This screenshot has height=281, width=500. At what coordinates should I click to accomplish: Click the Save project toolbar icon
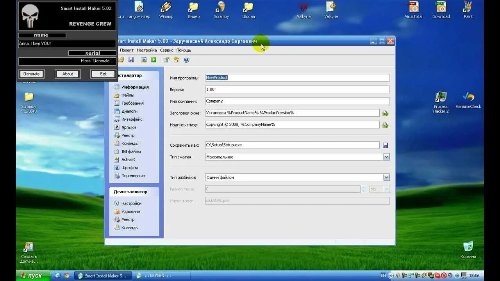tap(131, 60)
